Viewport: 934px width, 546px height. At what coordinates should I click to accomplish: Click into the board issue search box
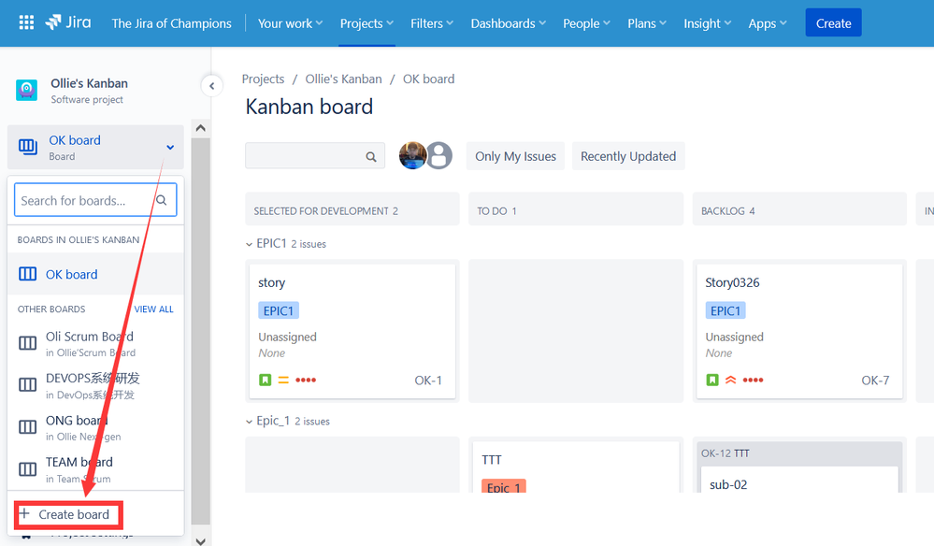314,156
